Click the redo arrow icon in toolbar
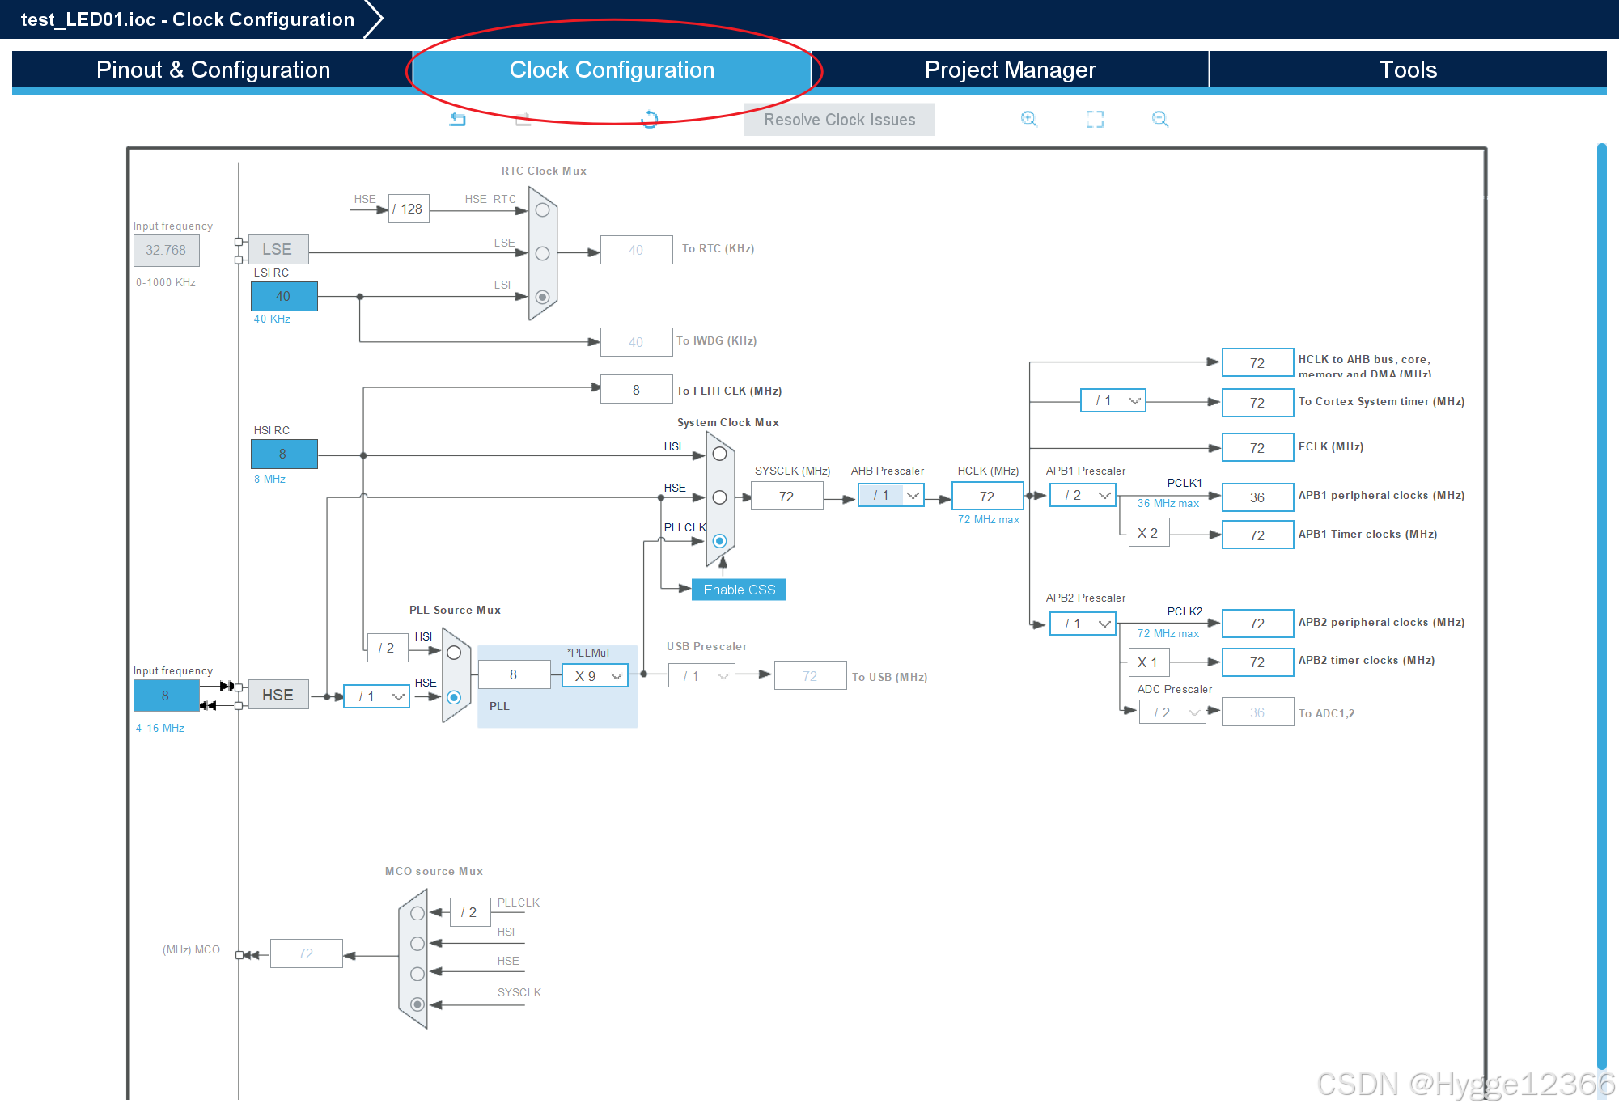The image size is (1619, 1112). coord(523,119)
